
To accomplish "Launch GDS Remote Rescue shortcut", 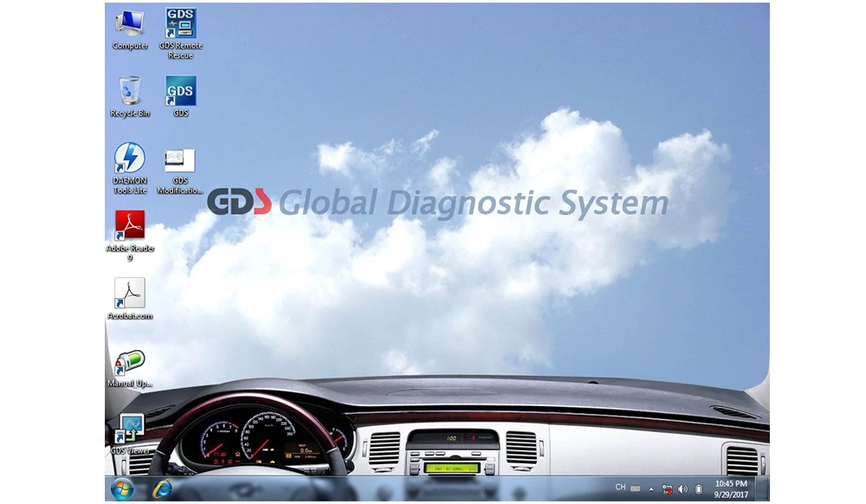I will (181, 33).
